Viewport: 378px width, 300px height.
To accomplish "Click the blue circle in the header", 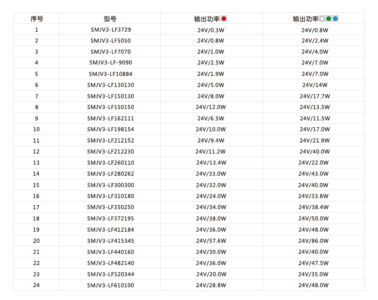I will coord(335,18).
